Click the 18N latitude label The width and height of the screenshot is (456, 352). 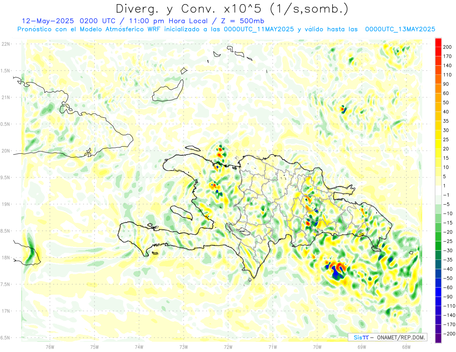coord(6,257)
